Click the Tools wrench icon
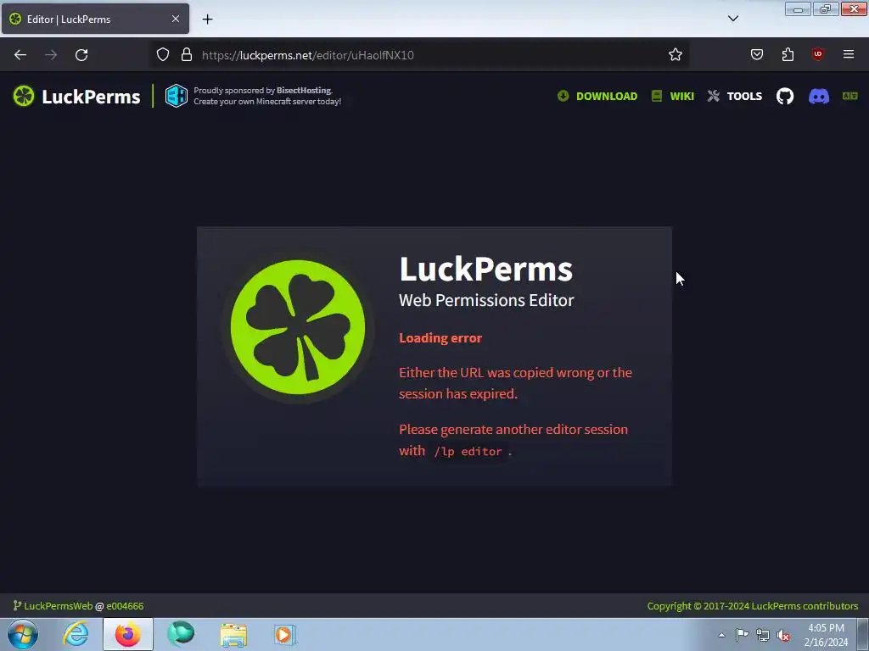Screen dimensions: 869x651 click(713, 96)
